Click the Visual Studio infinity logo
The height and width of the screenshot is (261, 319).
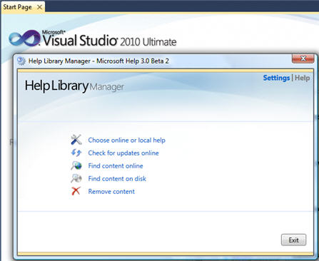point(24,38)
